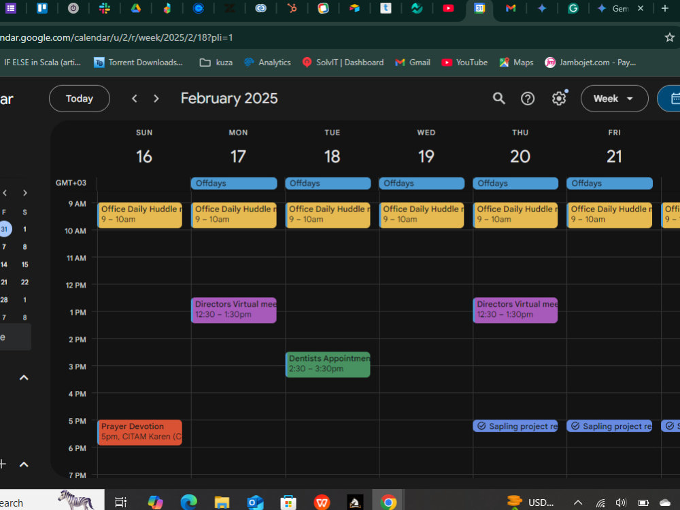The image size is (680, 510).
Task: Open the Gmail browser tab
Action: 511,8
